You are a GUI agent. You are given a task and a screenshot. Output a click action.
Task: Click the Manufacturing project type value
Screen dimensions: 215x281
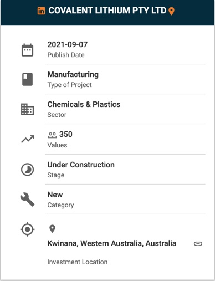point(73,75)
